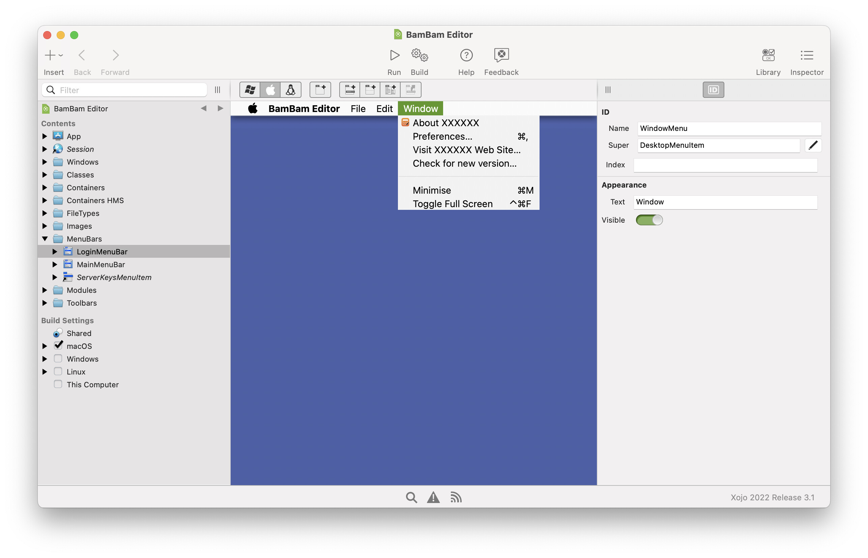
Task: Enable the Linux build target
Action: point(58,371)
